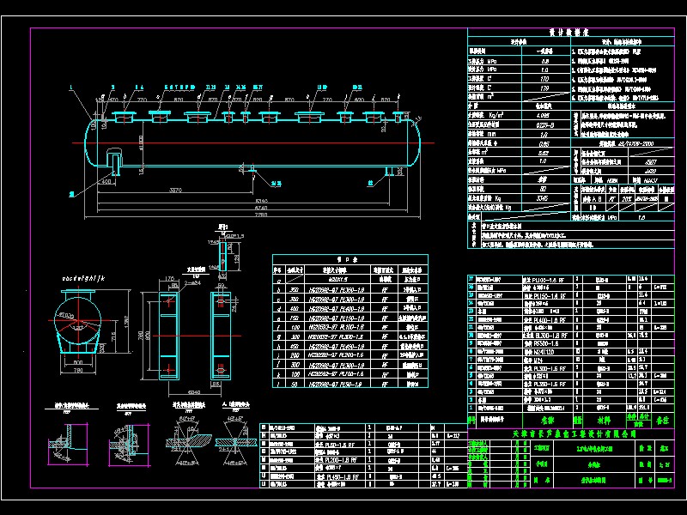Viewport: 687px width, 515px height.
Task: Click the left tall rectangular saddle detail view
Action: [x=170, y=335]
